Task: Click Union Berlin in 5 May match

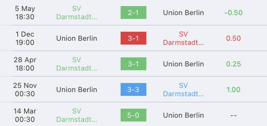Action: click(183, 13)
